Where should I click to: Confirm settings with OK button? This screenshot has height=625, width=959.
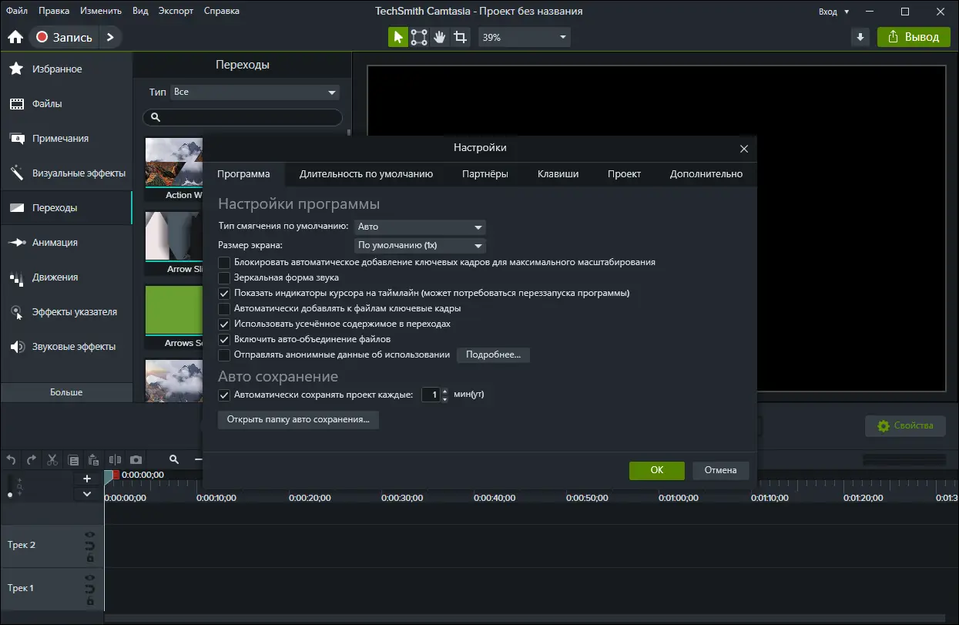click(x=657, y=470)
